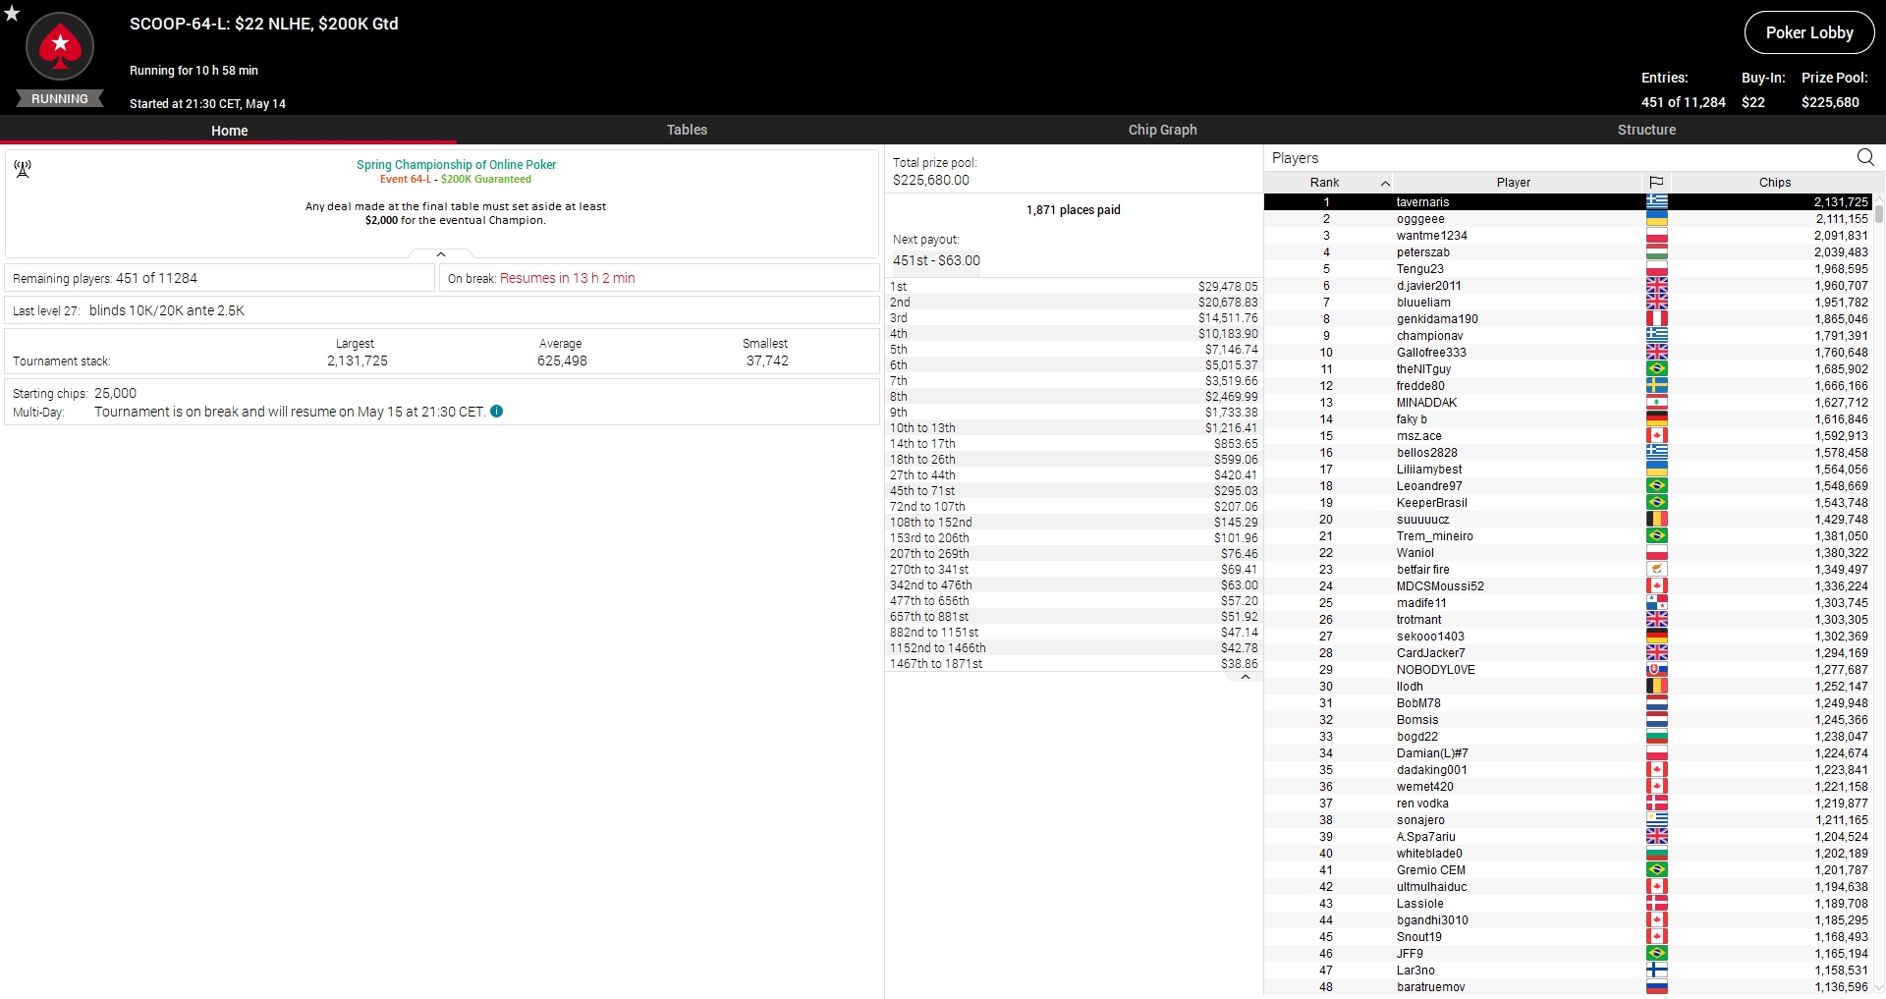Select player row peterszab
Image resolution: width=1886 pixels, height=999 pixels.
pos(1568,251)
